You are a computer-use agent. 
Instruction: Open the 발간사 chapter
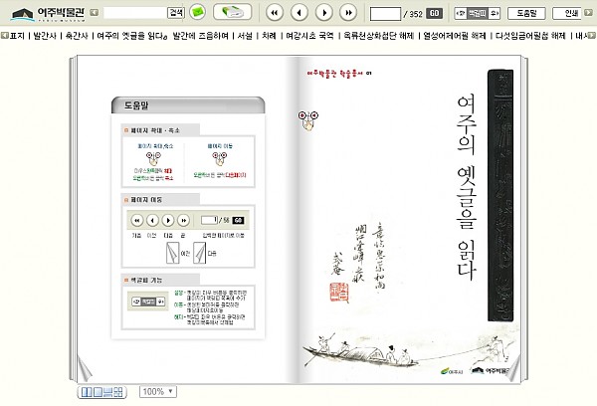(45, 36)
